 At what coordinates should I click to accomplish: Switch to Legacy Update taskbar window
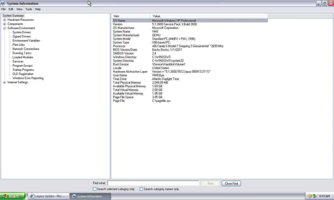click(x=49, y=196)
